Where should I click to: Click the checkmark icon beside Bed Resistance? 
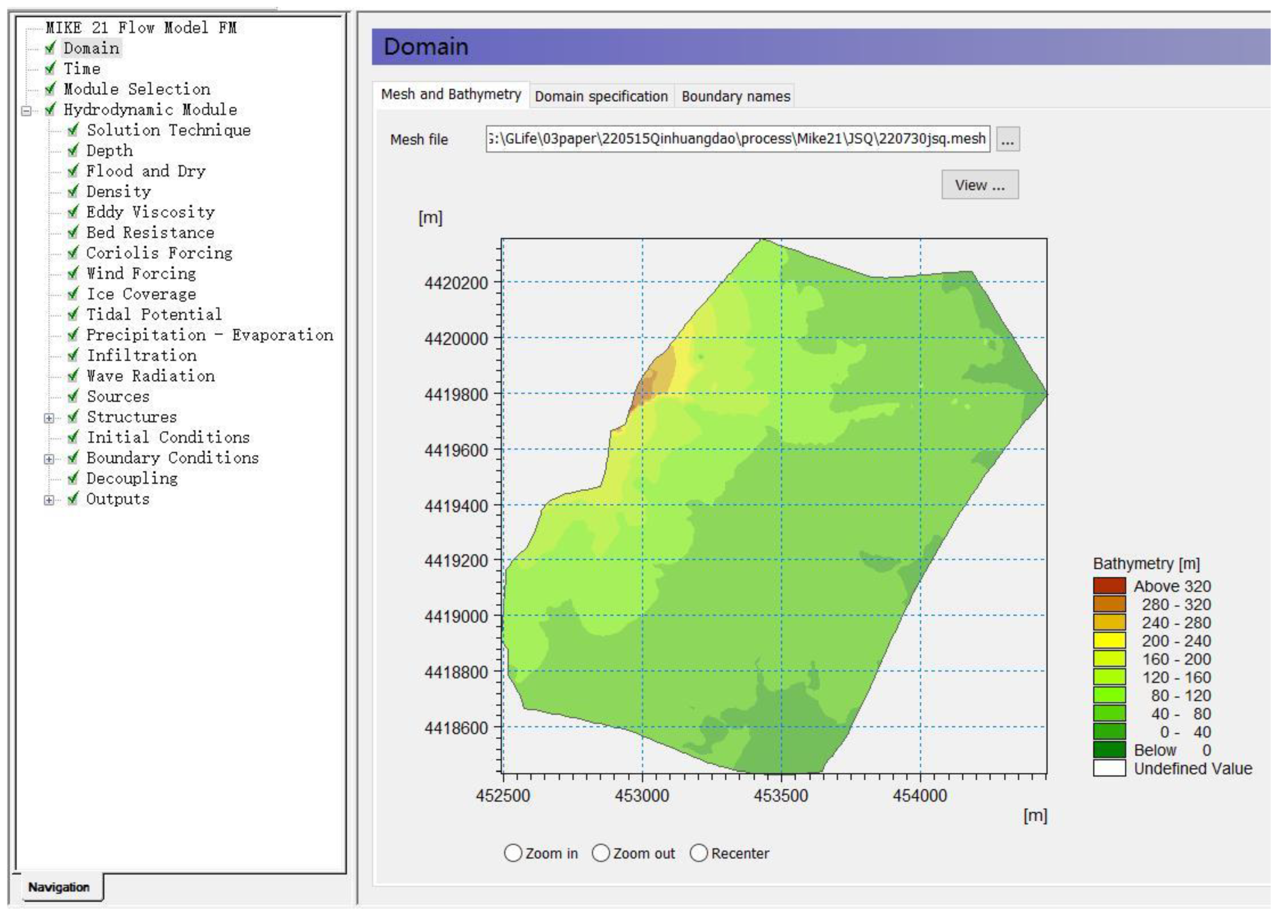73,232
